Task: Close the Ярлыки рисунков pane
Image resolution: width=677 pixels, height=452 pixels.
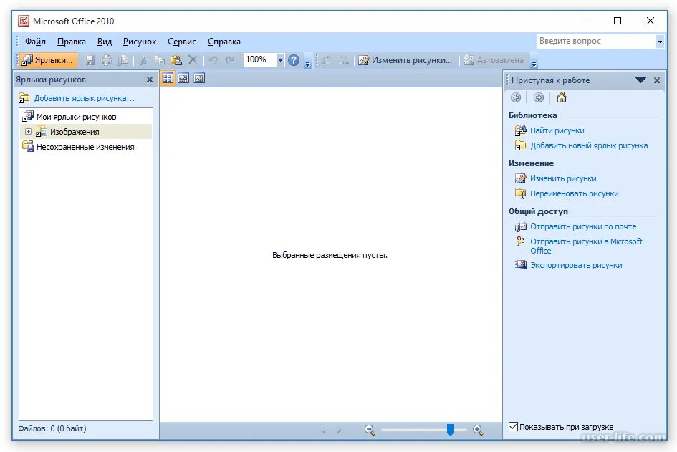Action: [x=150, y=80]
